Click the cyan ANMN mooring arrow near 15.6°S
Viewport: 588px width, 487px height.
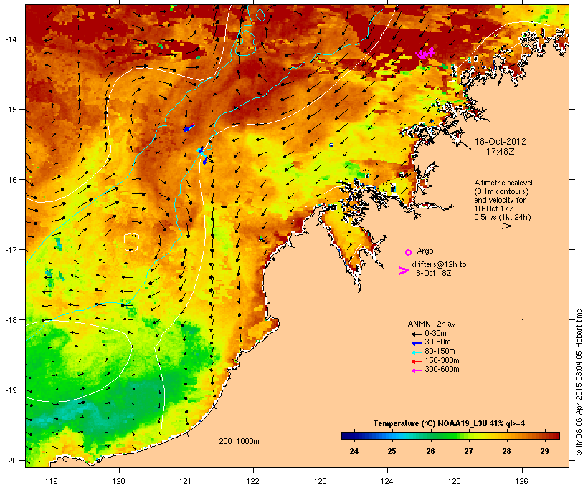201,152
